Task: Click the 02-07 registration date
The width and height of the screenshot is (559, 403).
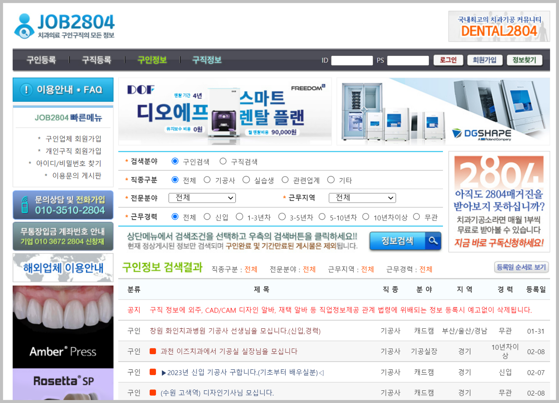Action: tap(536, 372)
